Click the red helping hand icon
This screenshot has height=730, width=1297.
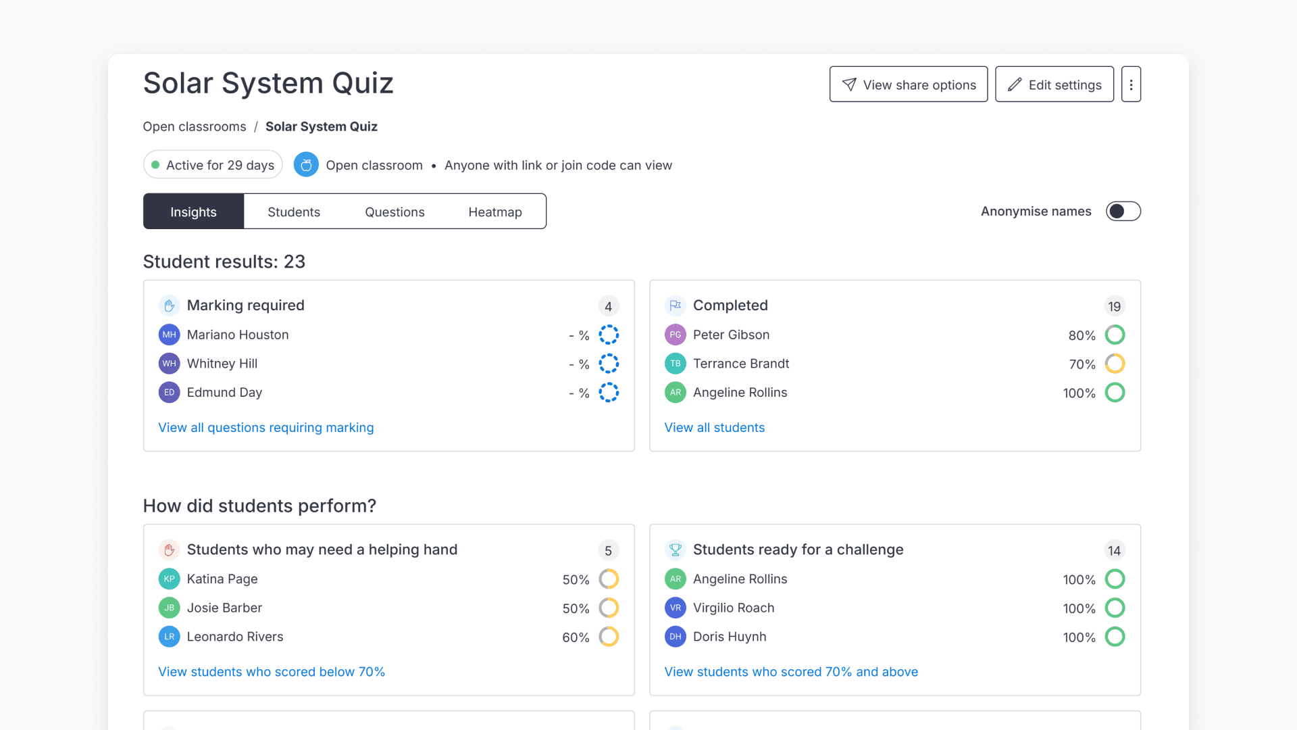tap(169, 550)
